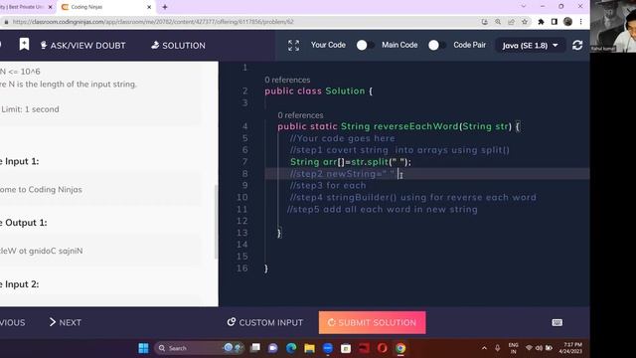
Task: Click the microphone icon in the system tray
Action: click(497, 348)
